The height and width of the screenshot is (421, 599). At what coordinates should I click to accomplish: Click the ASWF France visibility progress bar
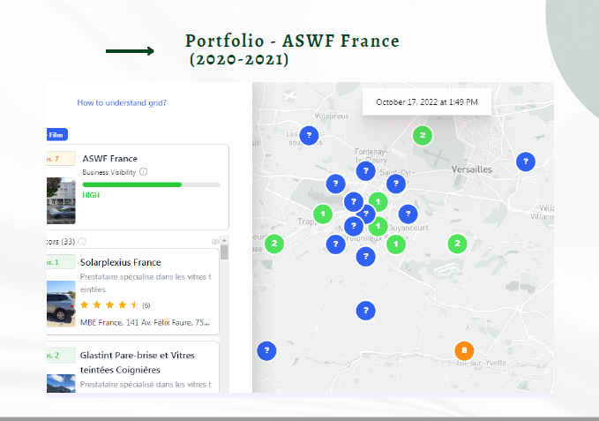click(151, 184)
